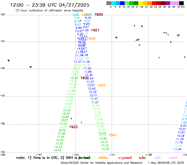Click the wave height value '16.94'
The height and width of the screenshot is (165, 187).
pos(103,139)
